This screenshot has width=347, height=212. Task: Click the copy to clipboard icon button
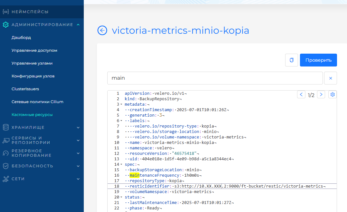pyautogui.click(x=292, y=60)
